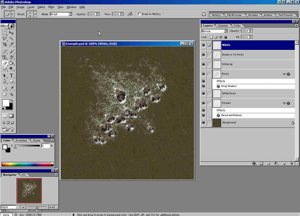Open the History palette tab
Screen dimensions: 300x216
(x=216, y=15)
